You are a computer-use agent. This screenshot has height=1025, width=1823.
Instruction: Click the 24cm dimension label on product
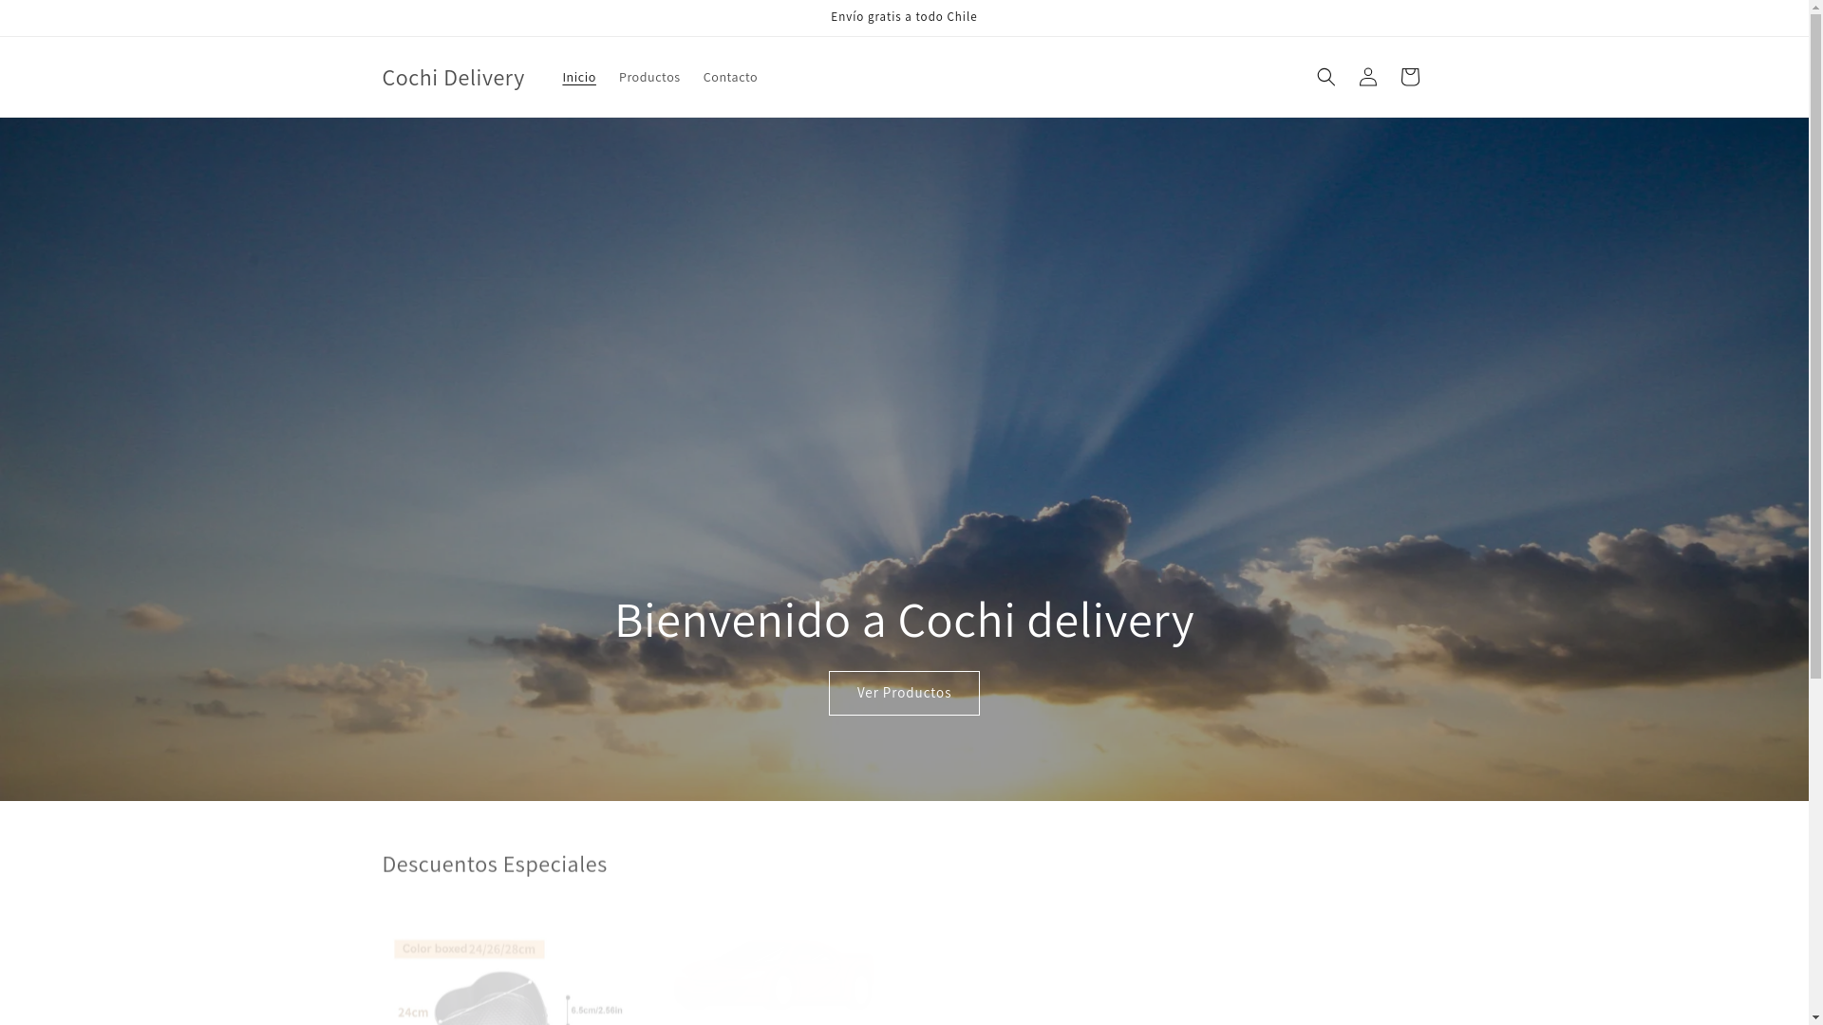pos(412,1012)
